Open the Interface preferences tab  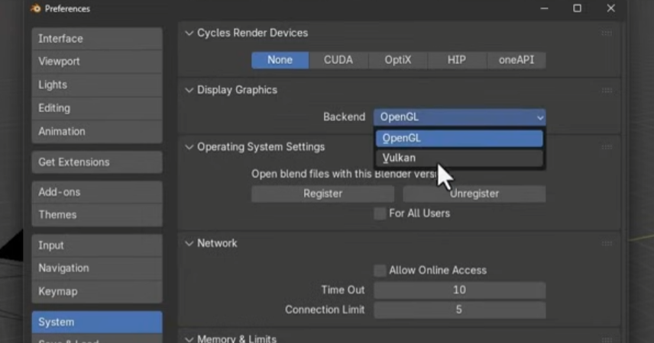click(97, 39)
